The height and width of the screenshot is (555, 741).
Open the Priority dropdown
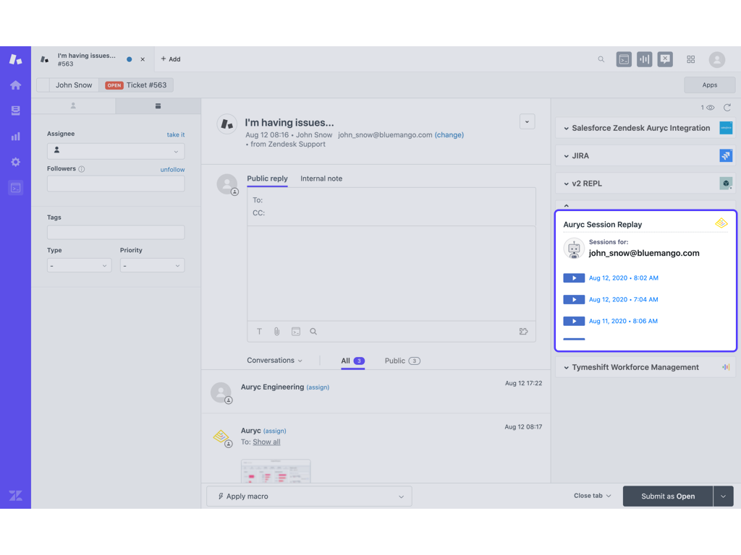tap(152, 265)
